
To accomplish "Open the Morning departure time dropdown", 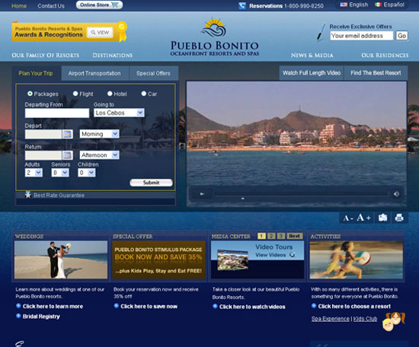I will point(99,134).
